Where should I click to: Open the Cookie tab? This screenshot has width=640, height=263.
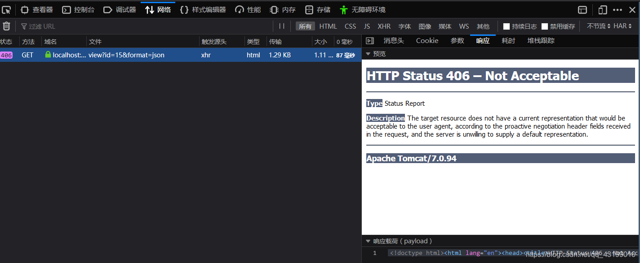(x=427, y=41)
